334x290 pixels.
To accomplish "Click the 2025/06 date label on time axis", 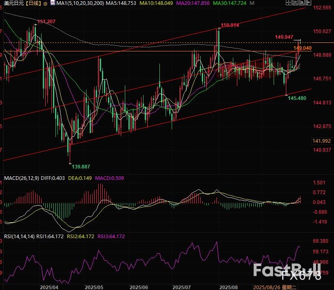I will click(x=138, y=287).
